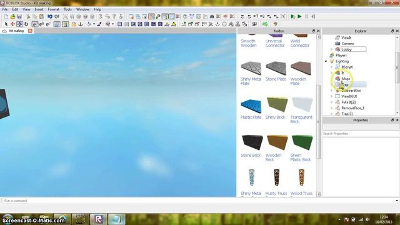Screen dimensions: 400x225
Task: Open ROBLOX Studio from the taskbar
Action: pyautogui.click(x=99, y=219)
